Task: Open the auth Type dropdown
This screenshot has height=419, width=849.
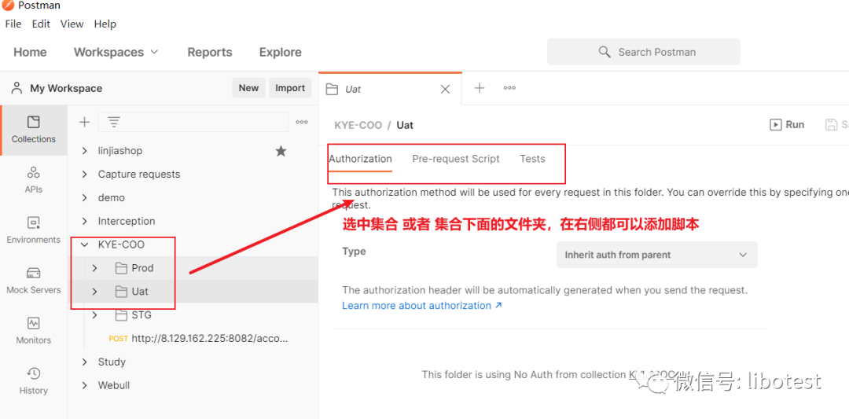Action: pos(656,255)
